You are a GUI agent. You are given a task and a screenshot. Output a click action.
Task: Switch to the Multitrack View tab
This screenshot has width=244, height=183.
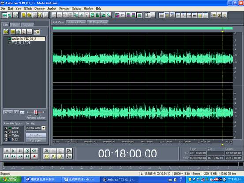pyautogui.click(x=76, y=22)
